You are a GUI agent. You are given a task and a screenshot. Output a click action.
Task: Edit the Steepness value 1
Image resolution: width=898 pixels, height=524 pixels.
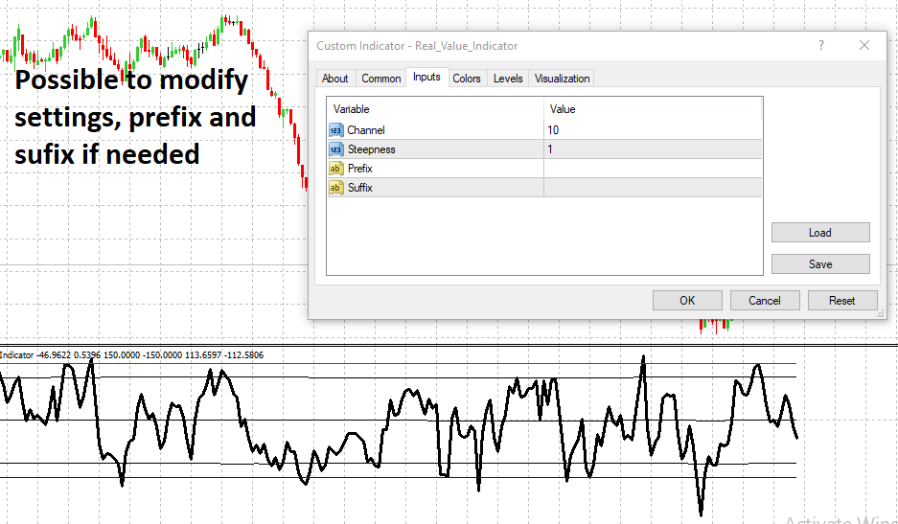(653, 149)
